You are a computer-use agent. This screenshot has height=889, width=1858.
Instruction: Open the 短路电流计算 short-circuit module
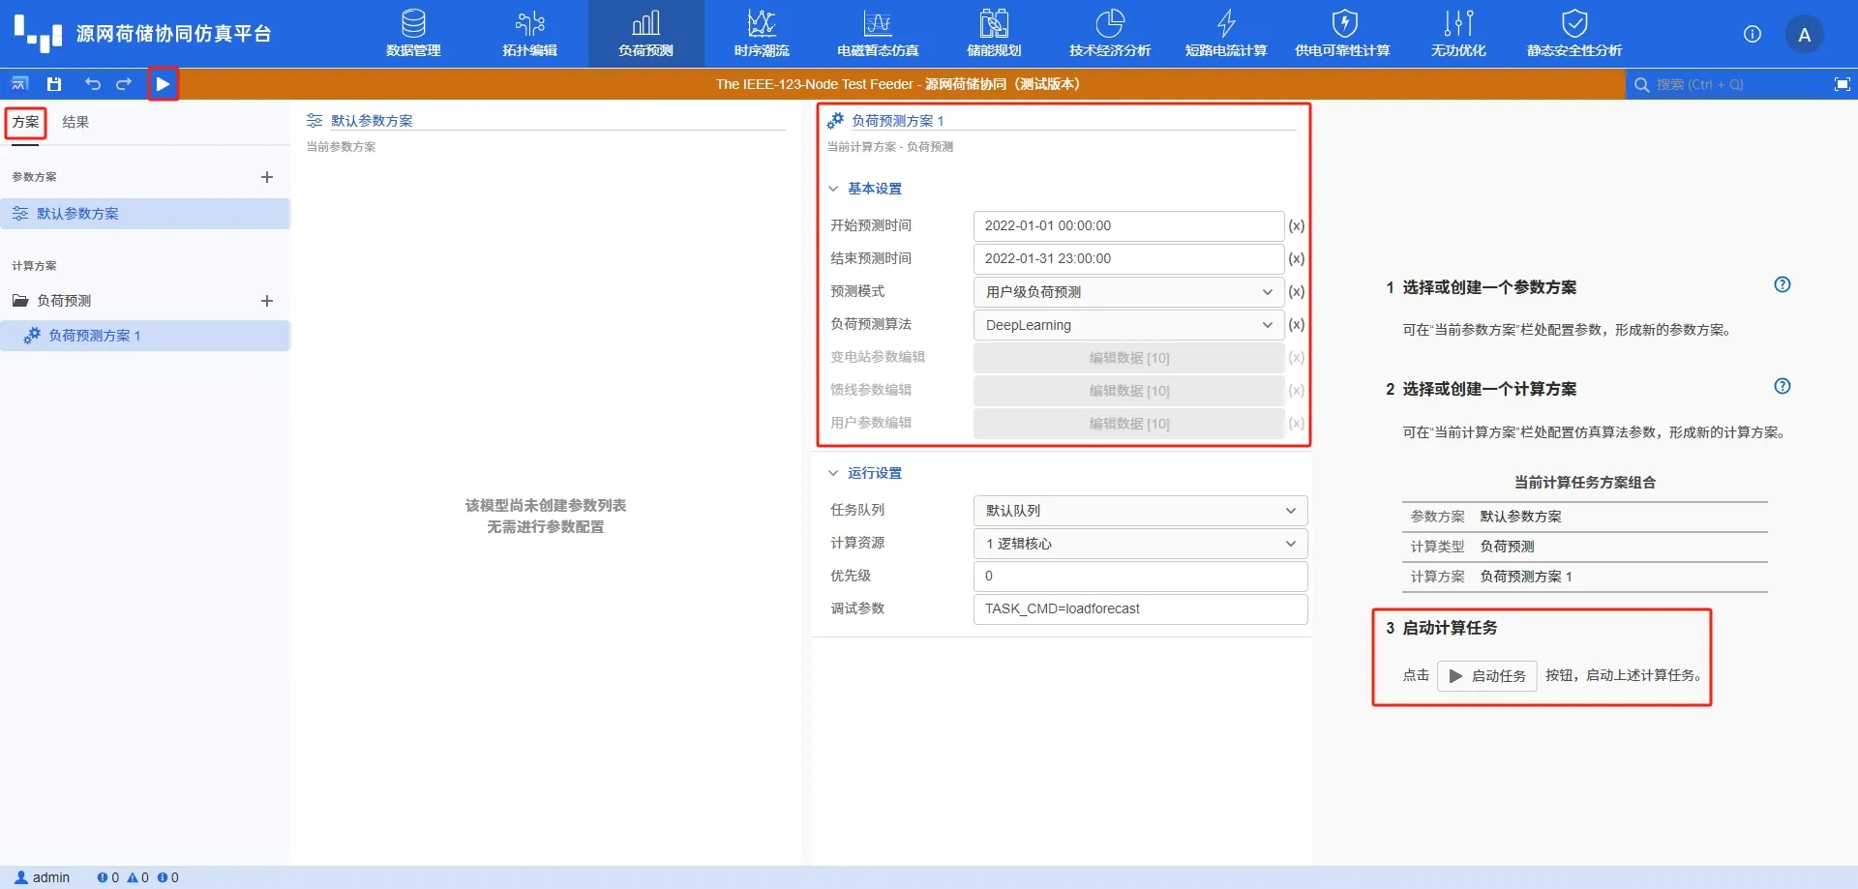coord(1226,34)
